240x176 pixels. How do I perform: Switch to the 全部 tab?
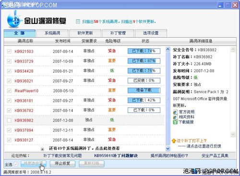20,33
